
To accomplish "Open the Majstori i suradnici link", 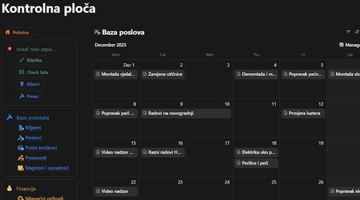I will [x=46, y=168].
